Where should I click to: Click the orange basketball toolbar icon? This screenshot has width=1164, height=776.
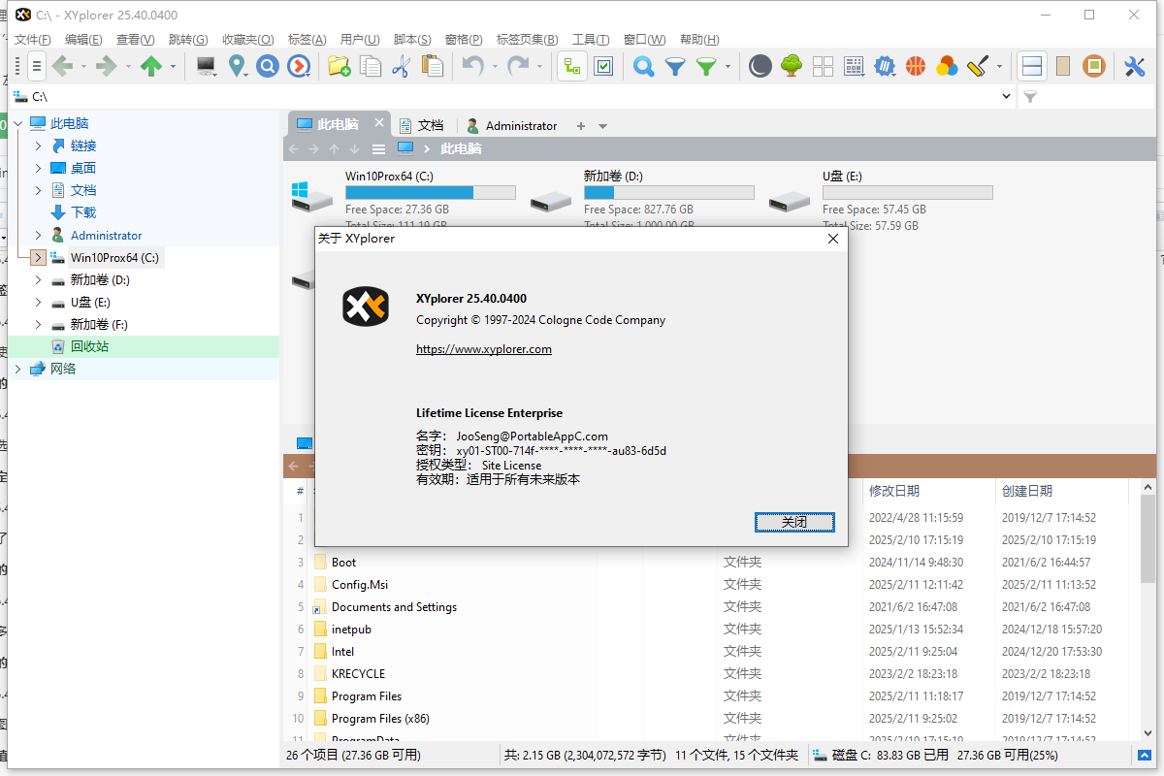click(x=916, y=66)
